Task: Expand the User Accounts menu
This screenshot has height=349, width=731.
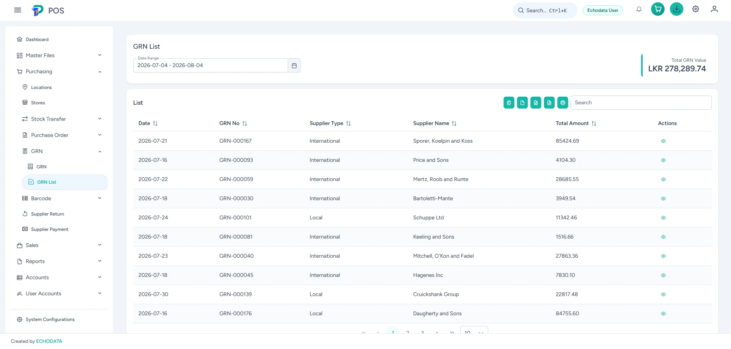Action: pos(59,293)
